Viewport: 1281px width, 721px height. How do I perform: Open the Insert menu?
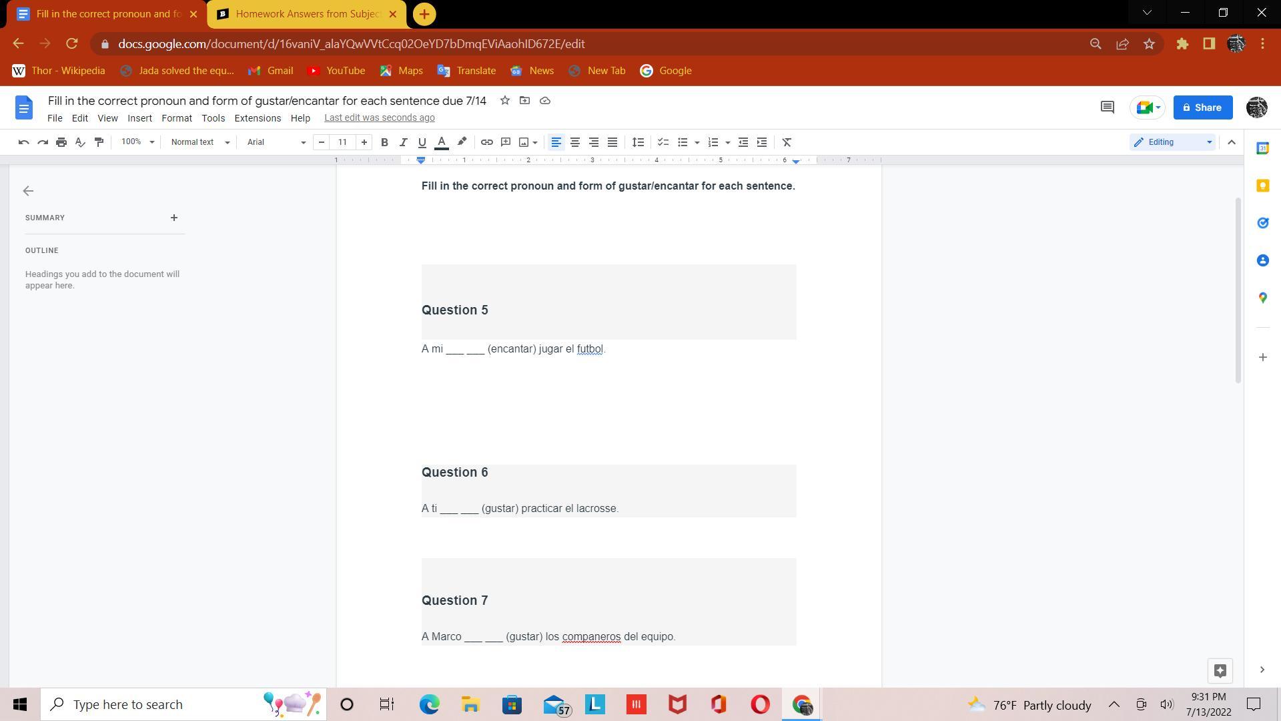(x=139, y=118)
